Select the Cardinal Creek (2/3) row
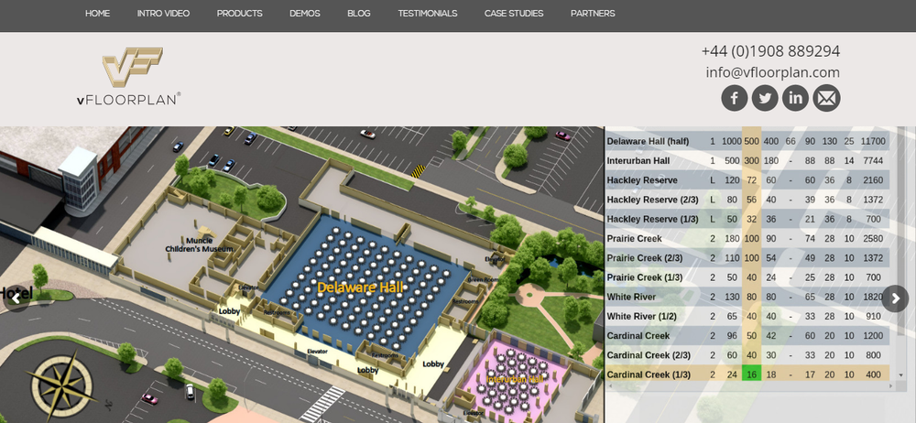Image resolution: width=916 pixels, height=423 pixels. pos(747,354)
